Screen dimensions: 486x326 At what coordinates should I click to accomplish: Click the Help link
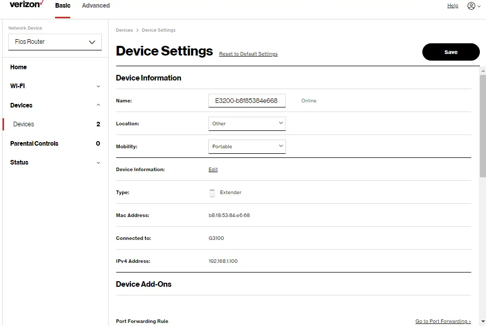452,6
